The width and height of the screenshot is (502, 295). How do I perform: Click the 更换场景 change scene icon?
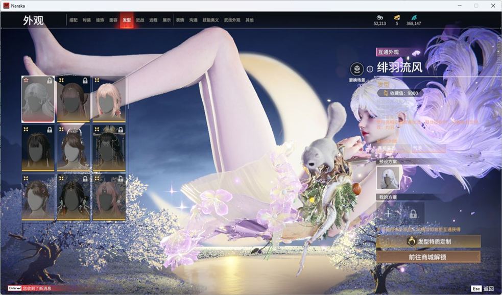pos(356,69)
